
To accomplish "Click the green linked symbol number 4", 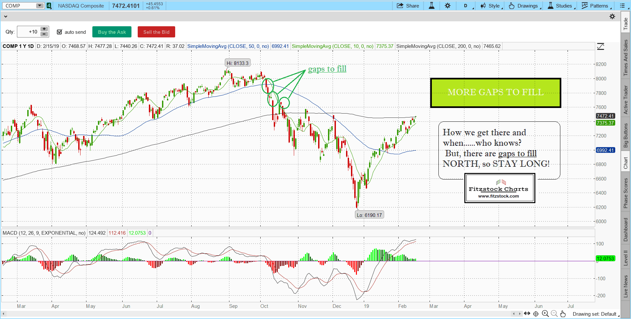I will (x=49, y=6).
